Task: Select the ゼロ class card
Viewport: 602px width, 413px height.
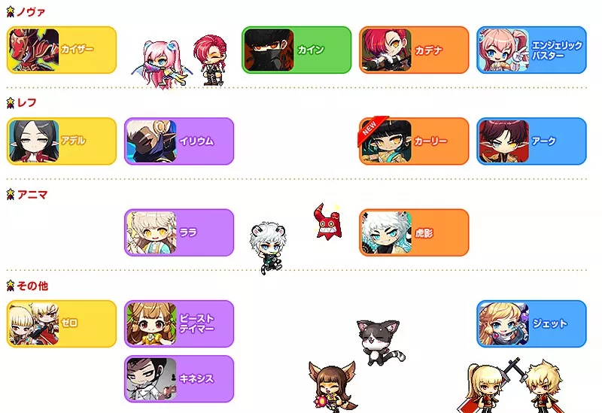Action: tap(62, 324)
